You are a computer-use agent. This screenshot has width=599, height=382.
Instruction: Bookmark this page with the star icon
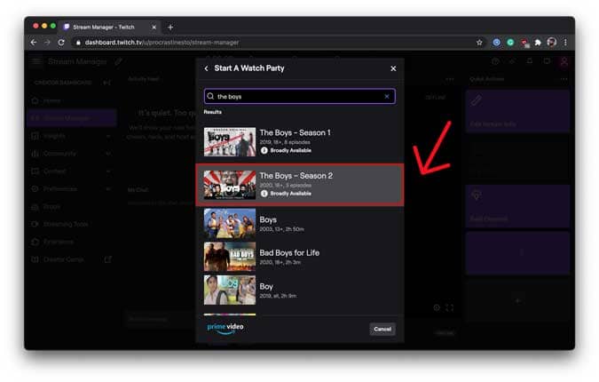click(479, 43)
